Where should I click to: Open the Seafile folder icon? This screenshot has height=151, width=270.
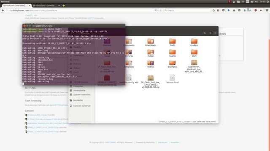coord(173,53)
